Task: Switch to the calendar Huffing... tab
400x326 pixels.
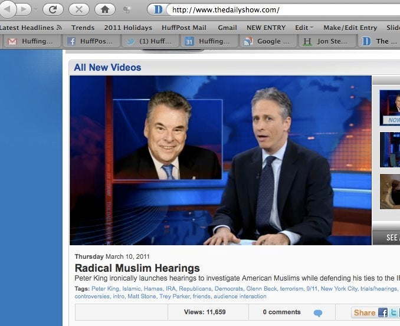Action: coord(209,41)
